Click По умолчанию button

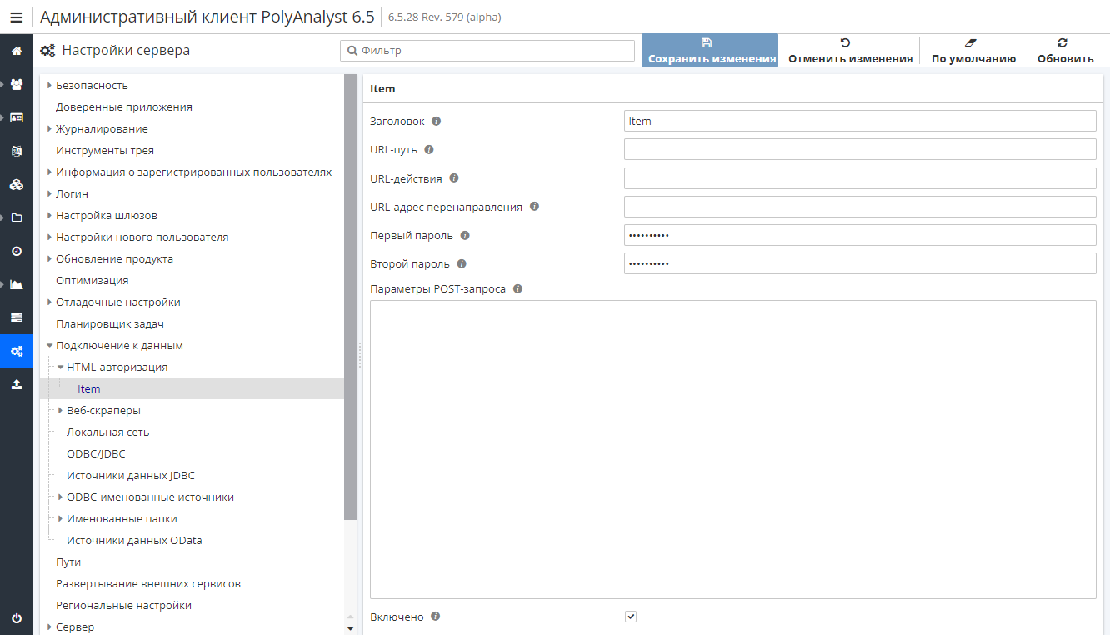click(973, 51)
